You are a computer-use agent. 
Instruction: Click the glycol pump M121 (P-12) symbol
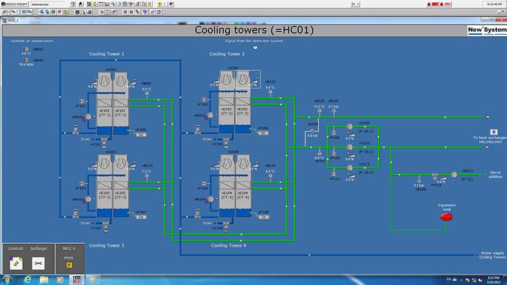click(x=454, y=175)
